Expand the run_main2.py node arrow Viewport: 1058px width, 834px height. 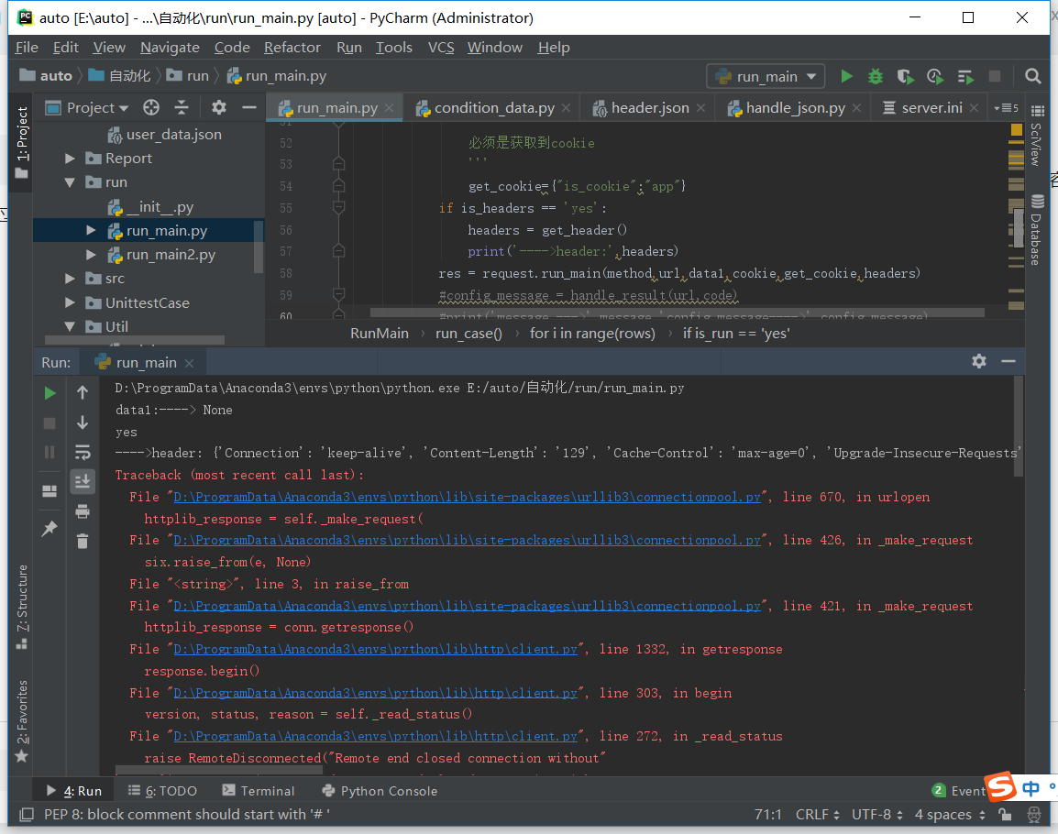[91, 255]
